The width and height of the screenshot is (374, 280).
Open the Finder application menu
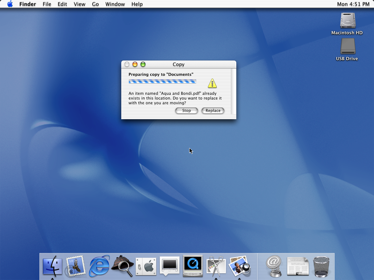28,4
